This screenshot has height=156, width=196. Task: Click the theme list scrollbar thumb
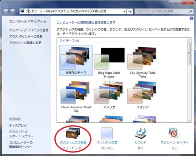coord(189,53)
